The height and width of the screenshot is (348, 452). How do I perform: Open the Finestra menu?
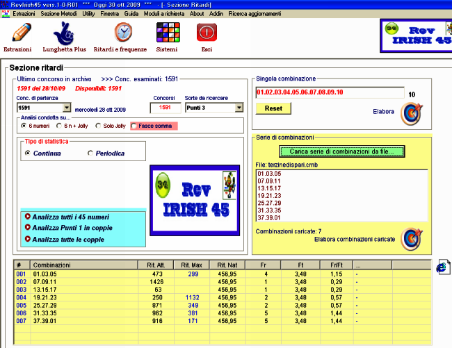point(110,13)
